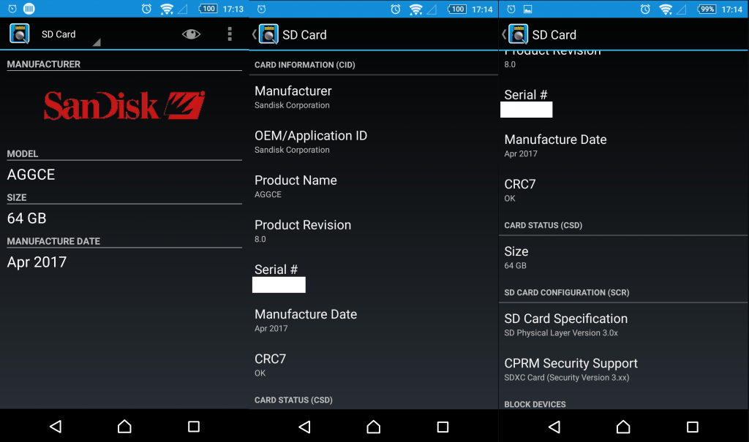The height and width of the screenshot is (442, 749).
Task: Open the three-dot overflow menu
Action: click(x=230, y=34)
